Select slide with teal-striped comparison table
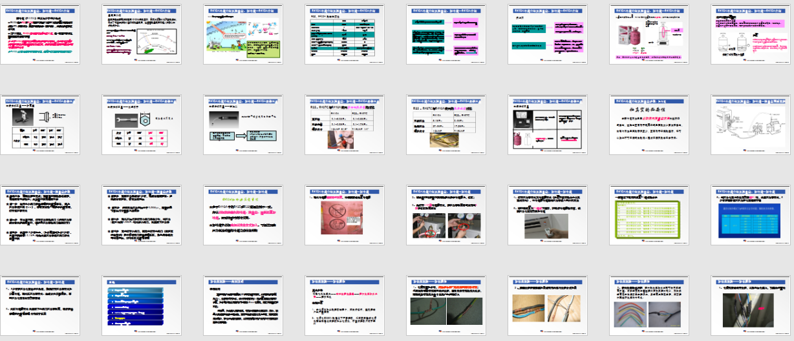Viewport: 794px width, 341px height. pos(344,36)
